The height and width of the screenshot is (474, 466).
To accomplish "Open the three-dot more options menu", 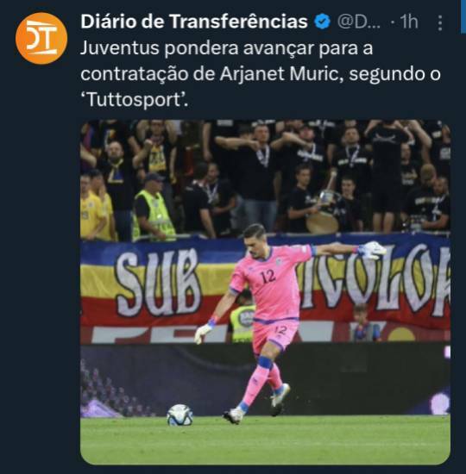I will tap(440, 22).
